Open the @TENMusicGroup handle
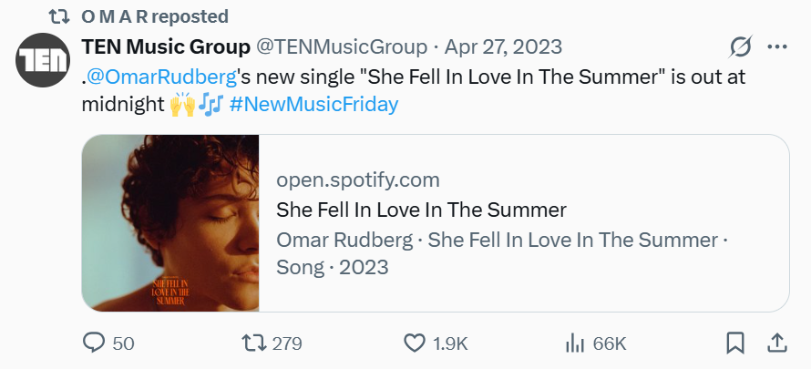The height and width of the screenshot is (369, 811). click(x=342, y=46)
